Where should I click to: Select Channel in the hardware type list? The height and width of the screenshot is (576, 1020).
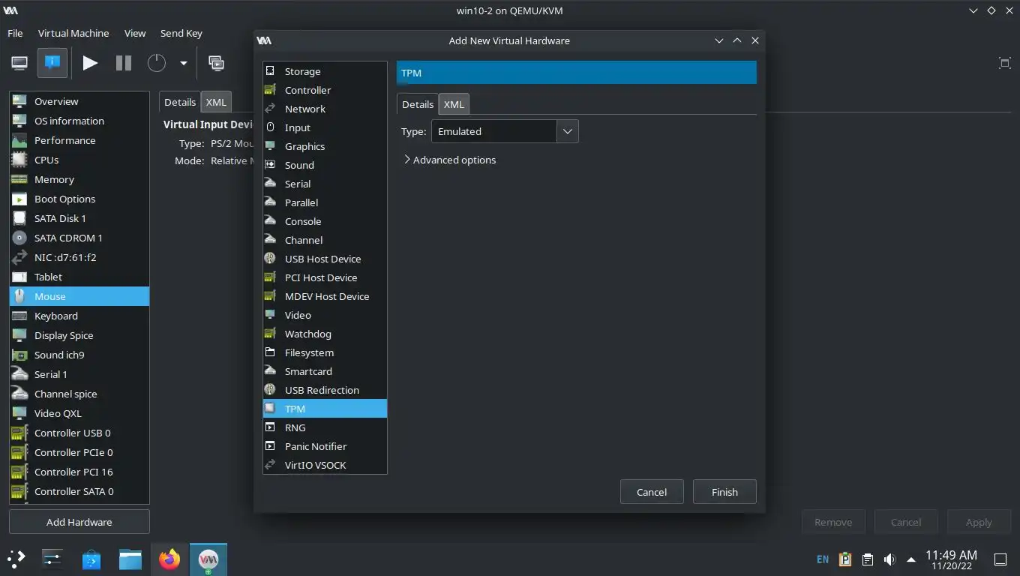325,240
